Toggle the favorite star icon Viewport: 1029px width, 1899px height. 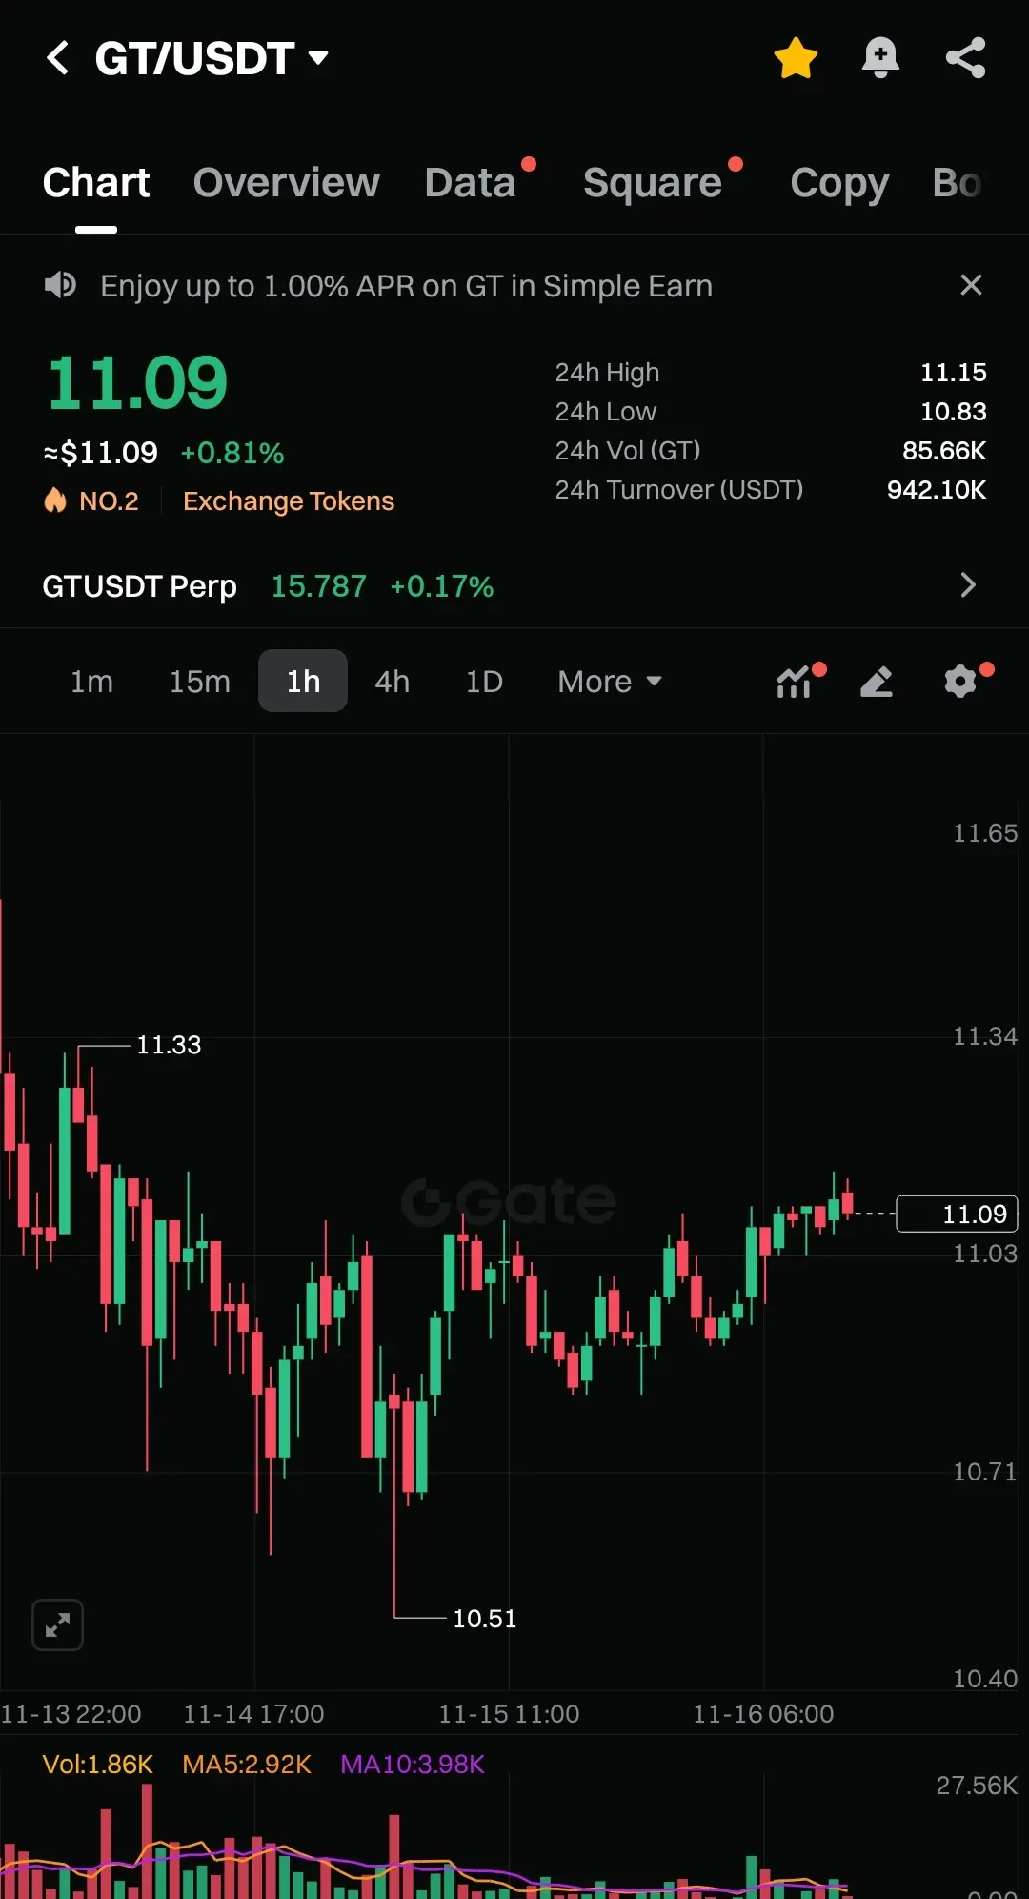click(796, 58)
